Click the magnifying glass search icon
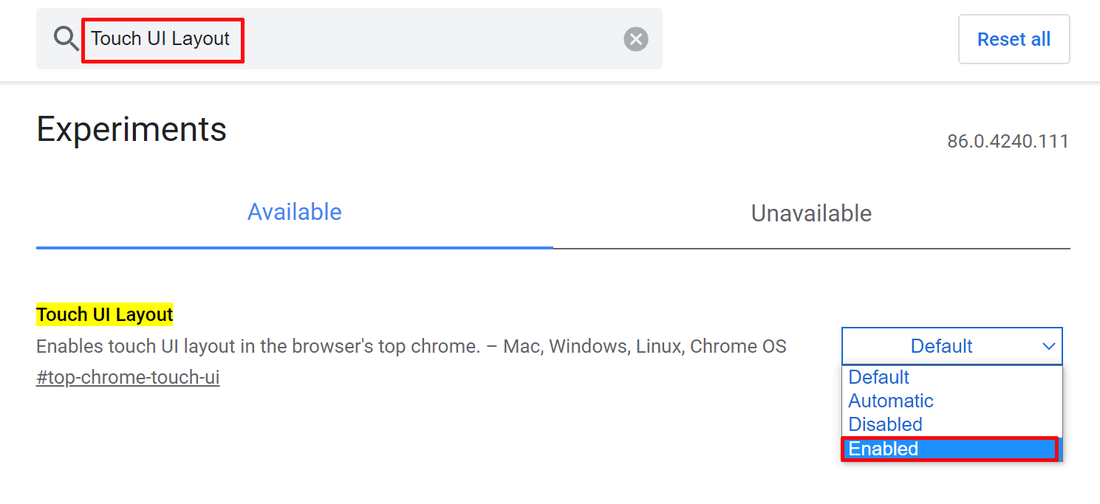1100x504 pixels. click(66, 38)
